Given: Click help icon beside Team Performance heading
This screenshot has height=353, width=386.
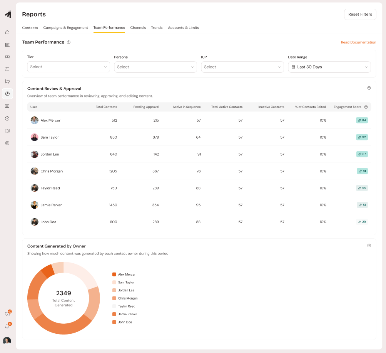Looking at the screenshot, I should [69, 42].
